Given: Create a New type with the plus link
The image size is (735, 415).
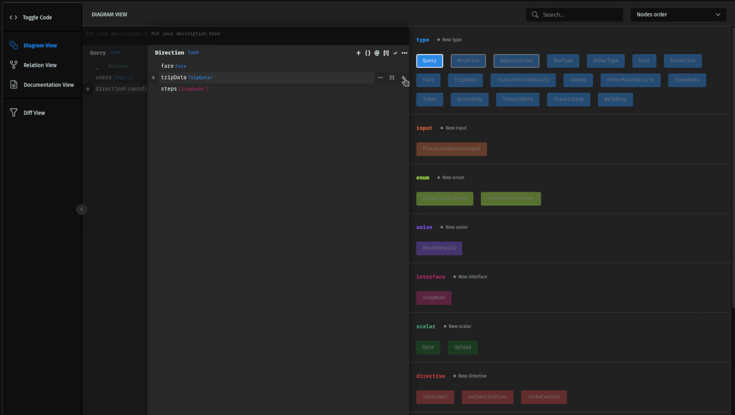Looking at the screenshot, I should click(x=449, y=40).
